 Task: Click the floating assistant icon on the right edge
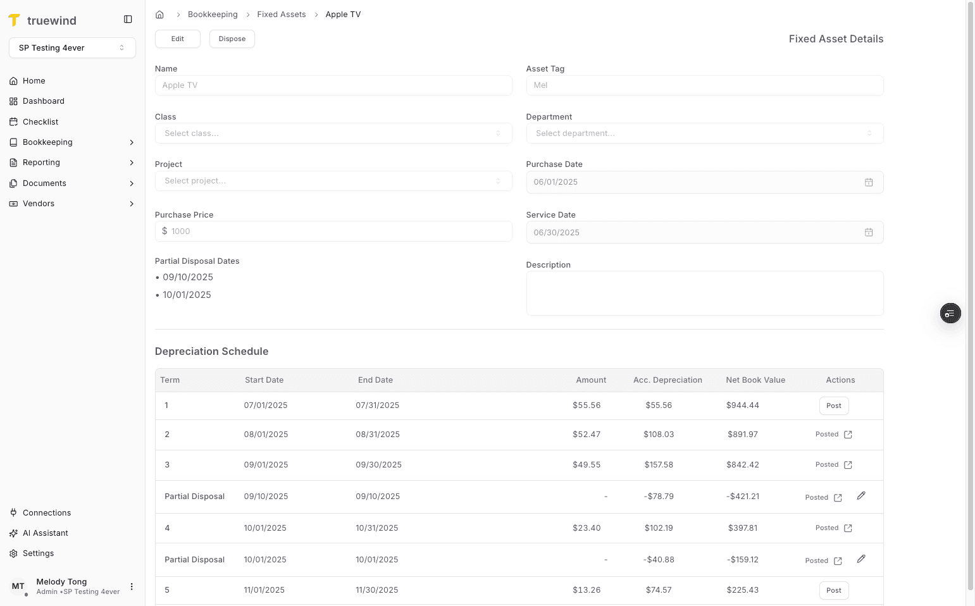coord(950,312)
